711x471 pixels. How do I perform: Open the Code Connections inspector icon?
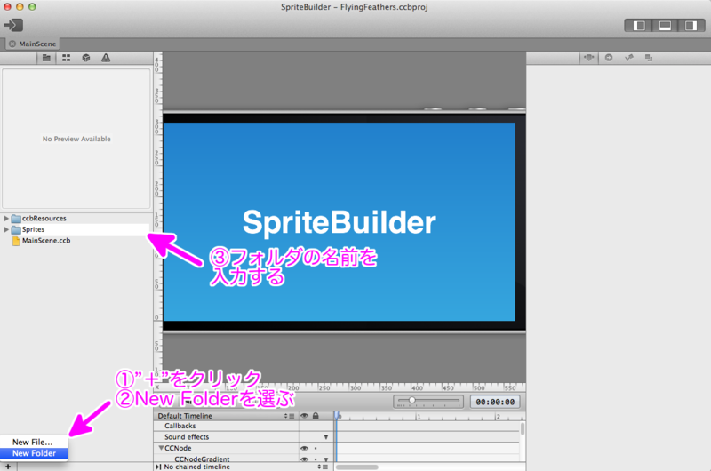point(609,58)
